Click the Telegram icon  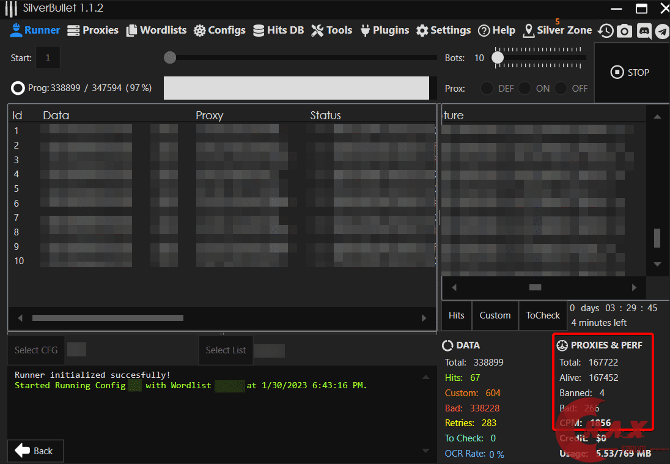pyautogui.click(x=662, y=31)
